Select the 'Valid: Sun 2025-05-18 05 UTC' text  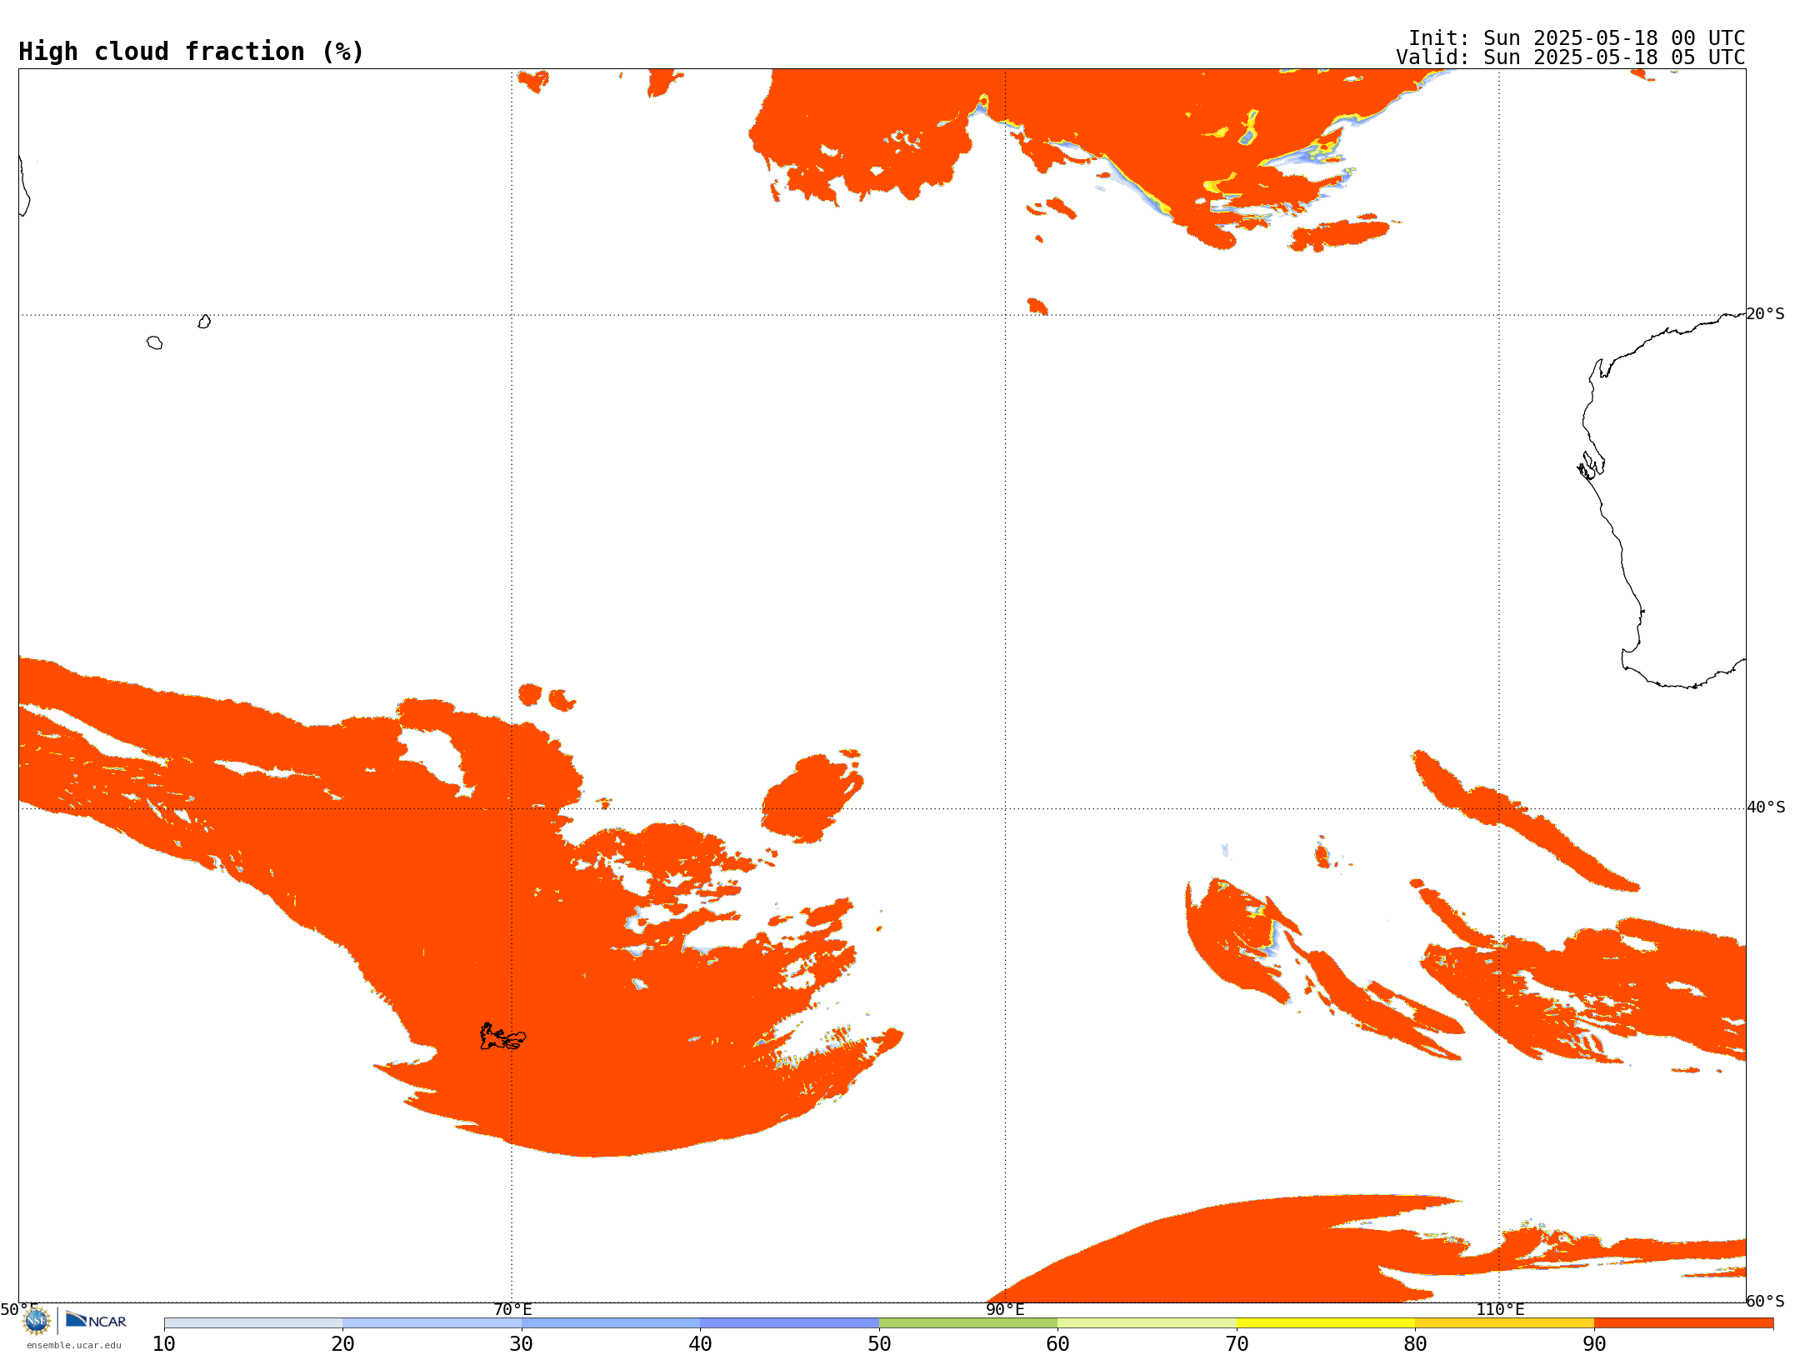pos(1571,57)
